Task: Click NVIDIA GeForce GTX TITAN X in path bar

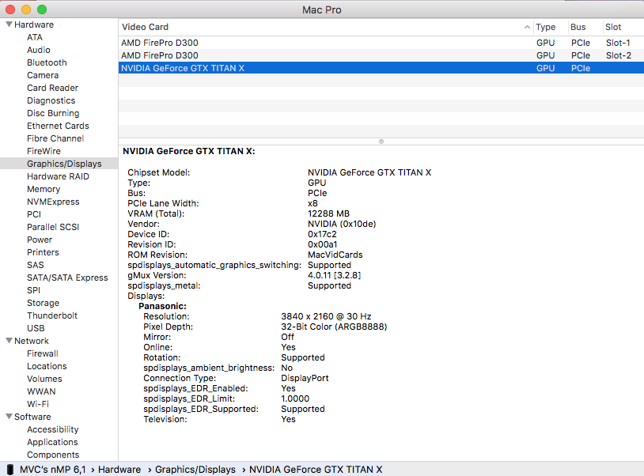Action: pyautogui.click(x=316, y=470)
